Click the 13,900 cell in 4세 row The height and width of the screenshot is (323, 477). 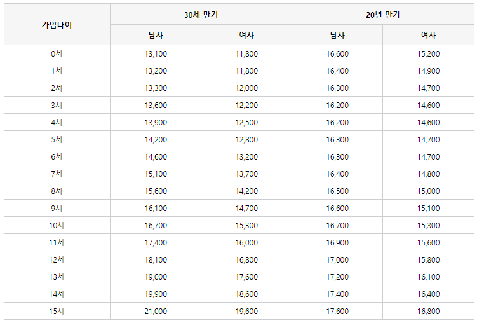click(156, 123)
